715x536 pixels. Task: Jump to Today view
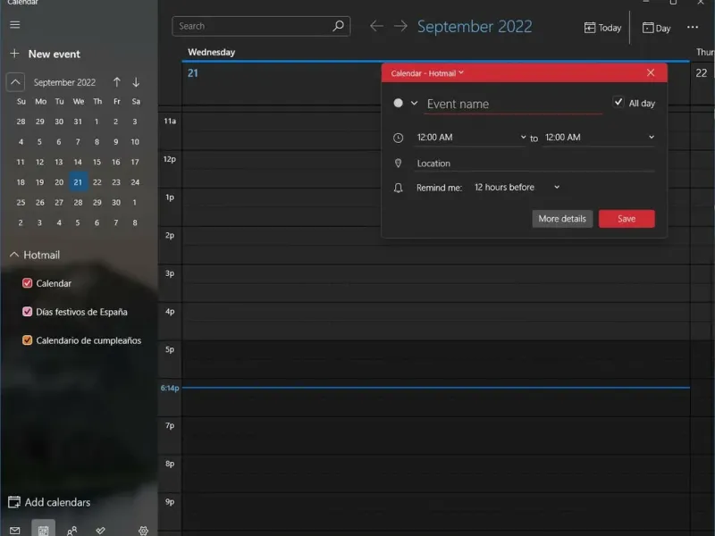click(x=602, y=28)
